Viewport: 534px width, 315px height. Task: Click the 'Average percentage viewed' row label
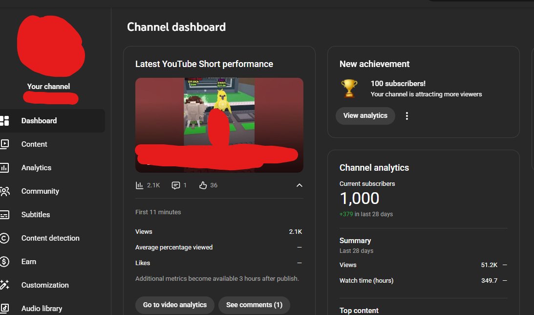click(x=174, y=247)
